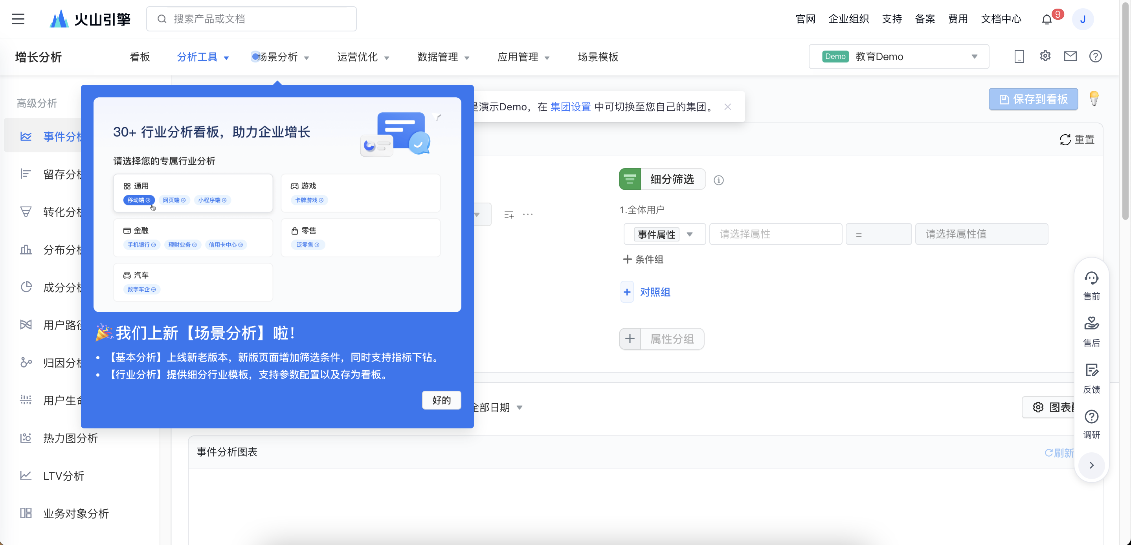Image resolution: width=1131 pixels, height=545 pixels.
Task: Open the mail envelope icon
Action: click(1070, 56)
